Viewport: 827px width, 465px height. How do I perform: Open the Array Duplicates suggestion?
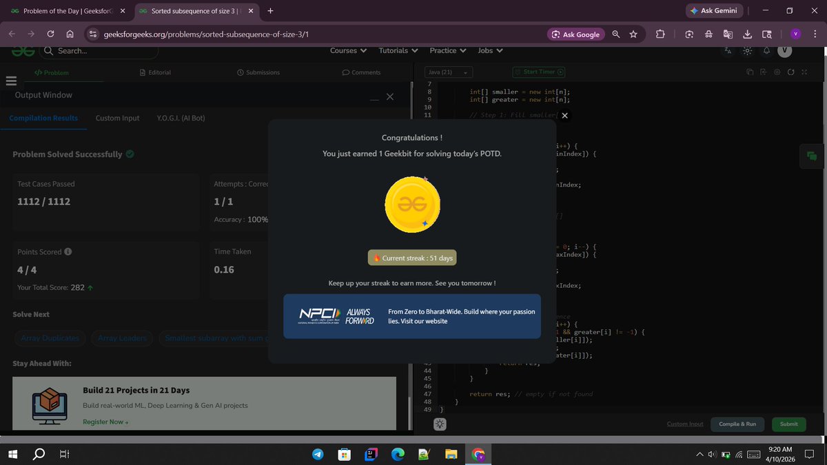[49, 338]
